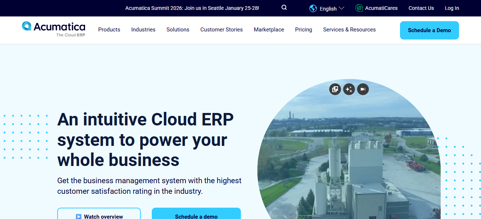
Task: Open the Marketplace menu item
Action: coord(269,30)
